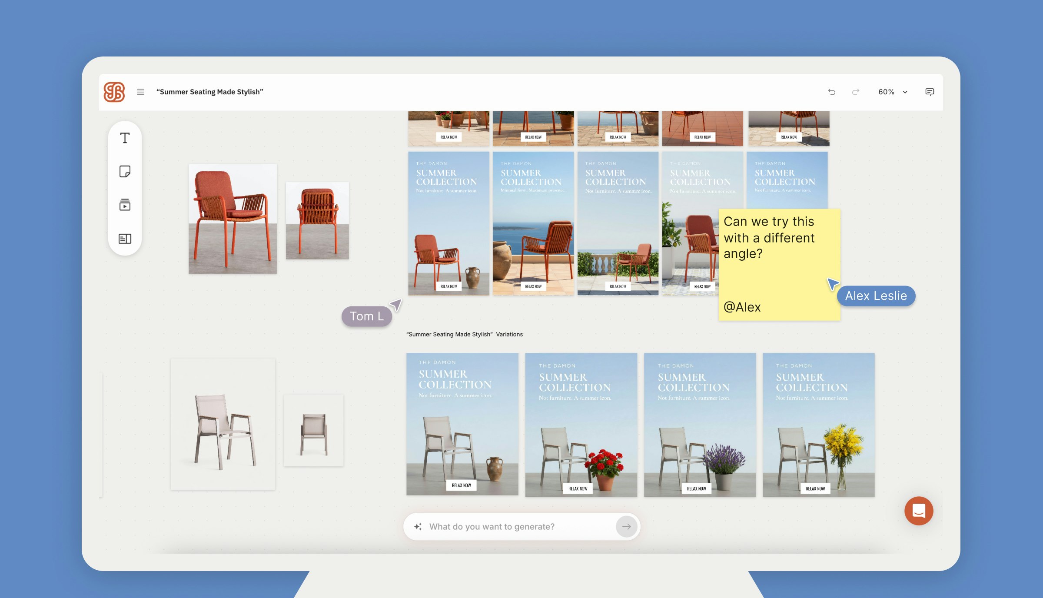Click the app logo in header
This screenshot has width=1043, height=598.
click(114, 92)
